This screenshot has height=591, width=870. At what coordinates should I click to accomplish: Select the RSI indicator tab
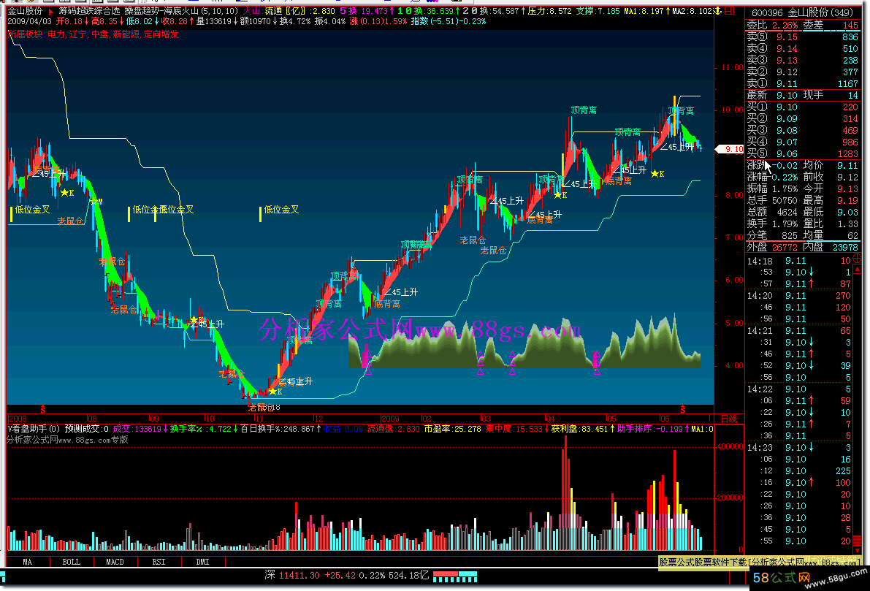pos(159,562)
